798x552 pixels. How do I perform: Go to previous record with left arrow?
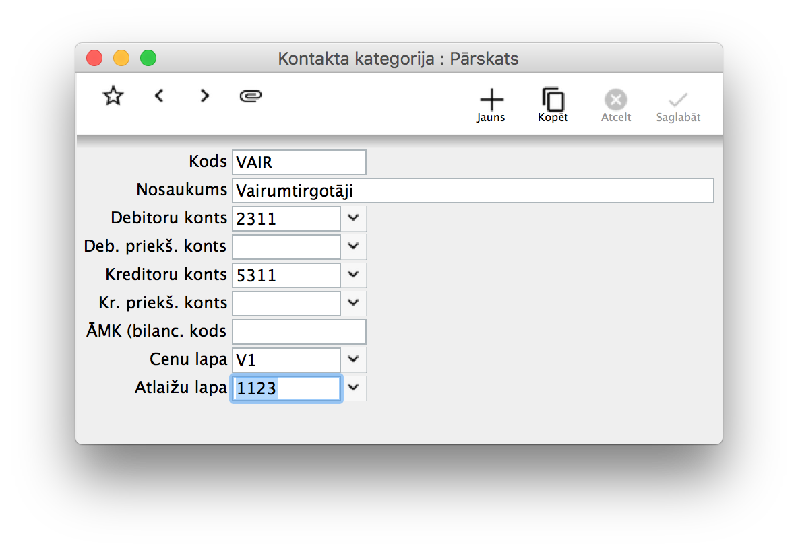tap(159, 96)
